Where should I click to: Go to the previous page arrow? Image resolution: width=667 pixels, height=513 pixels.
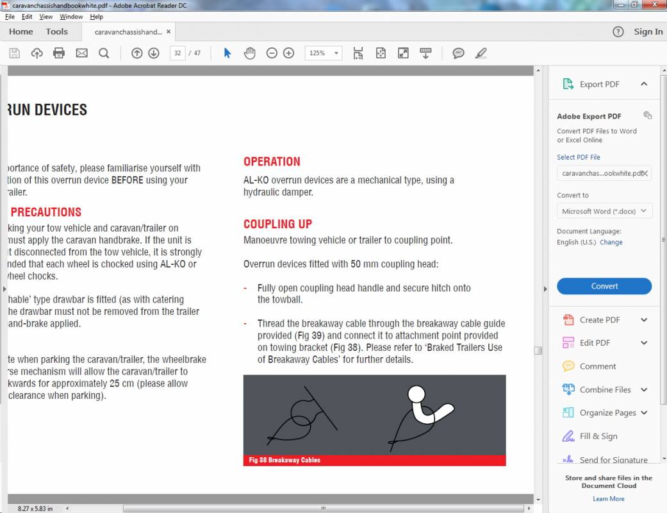click(136, 53)
